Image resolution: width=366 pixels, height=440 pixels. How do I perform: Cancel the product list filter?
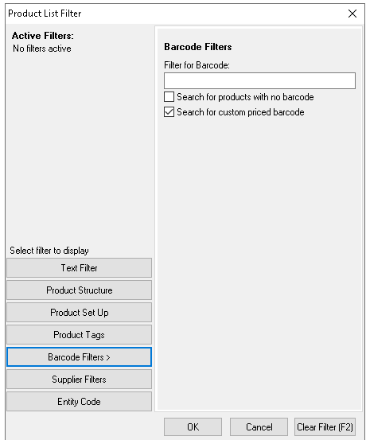259,426
